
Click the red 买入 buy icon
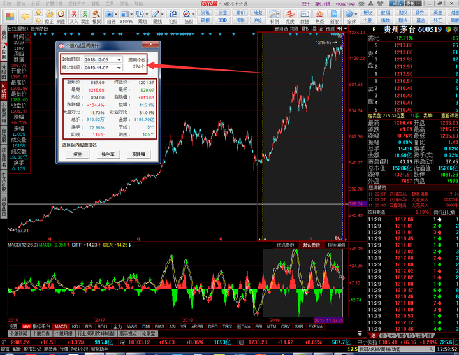[x=74, y=14]
